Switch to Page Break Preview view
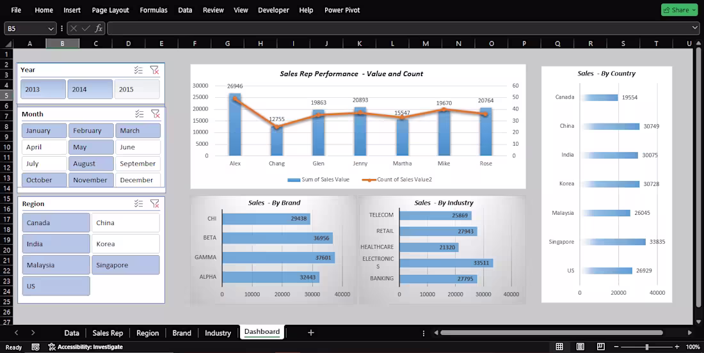The image size is (704, 353). click(x=601, y=347)
